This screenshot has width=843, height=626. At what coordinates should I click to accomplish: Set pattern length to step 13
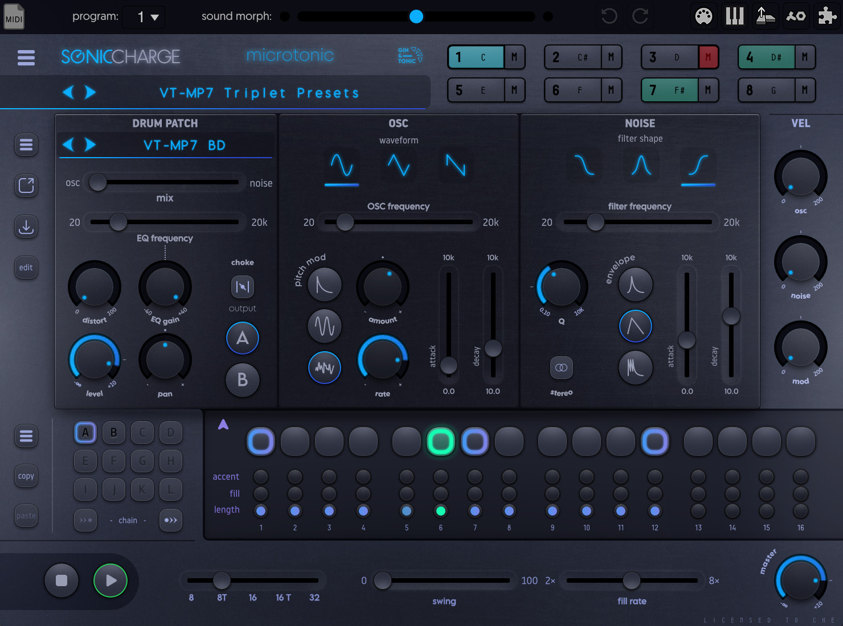coord(698,510)
